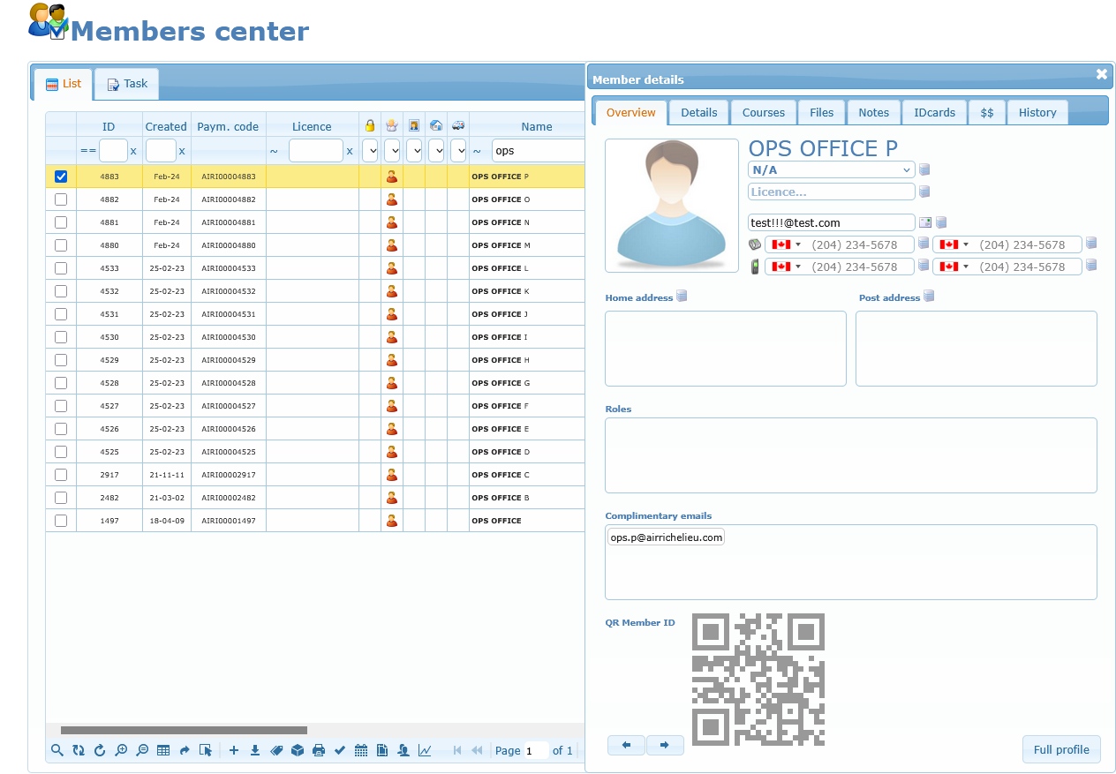
Task: Click the horizontal scrollbar under the member list
Action: (184, 730)
